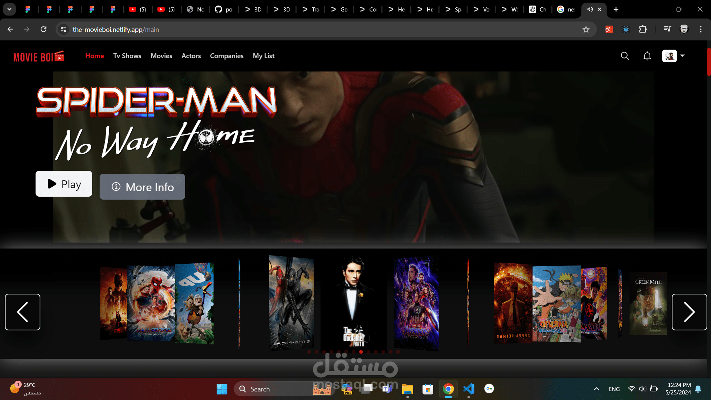
Task: Switch to the 'Vo' tab
Action: tap(481, 9)
